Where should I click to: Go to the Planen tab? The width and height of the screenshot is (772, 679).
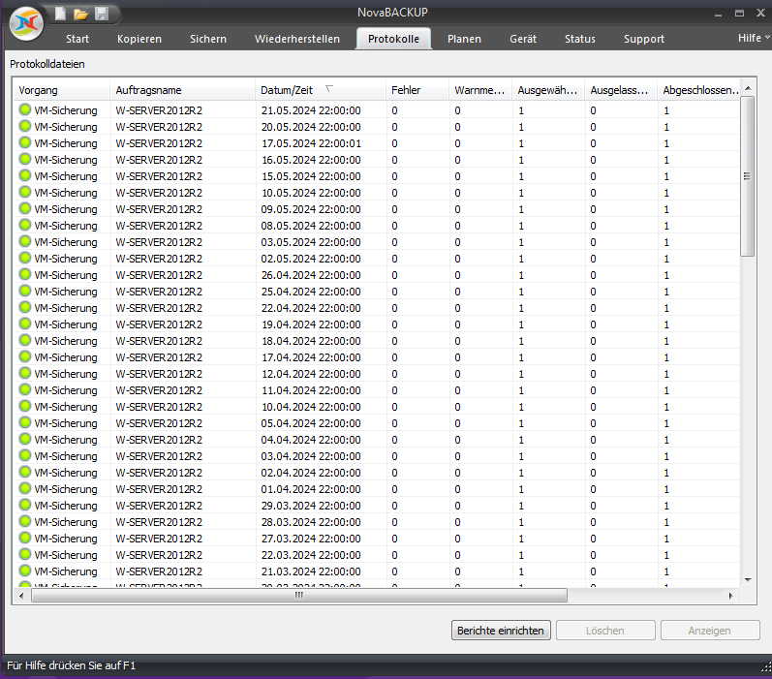[x=464, y=39]
